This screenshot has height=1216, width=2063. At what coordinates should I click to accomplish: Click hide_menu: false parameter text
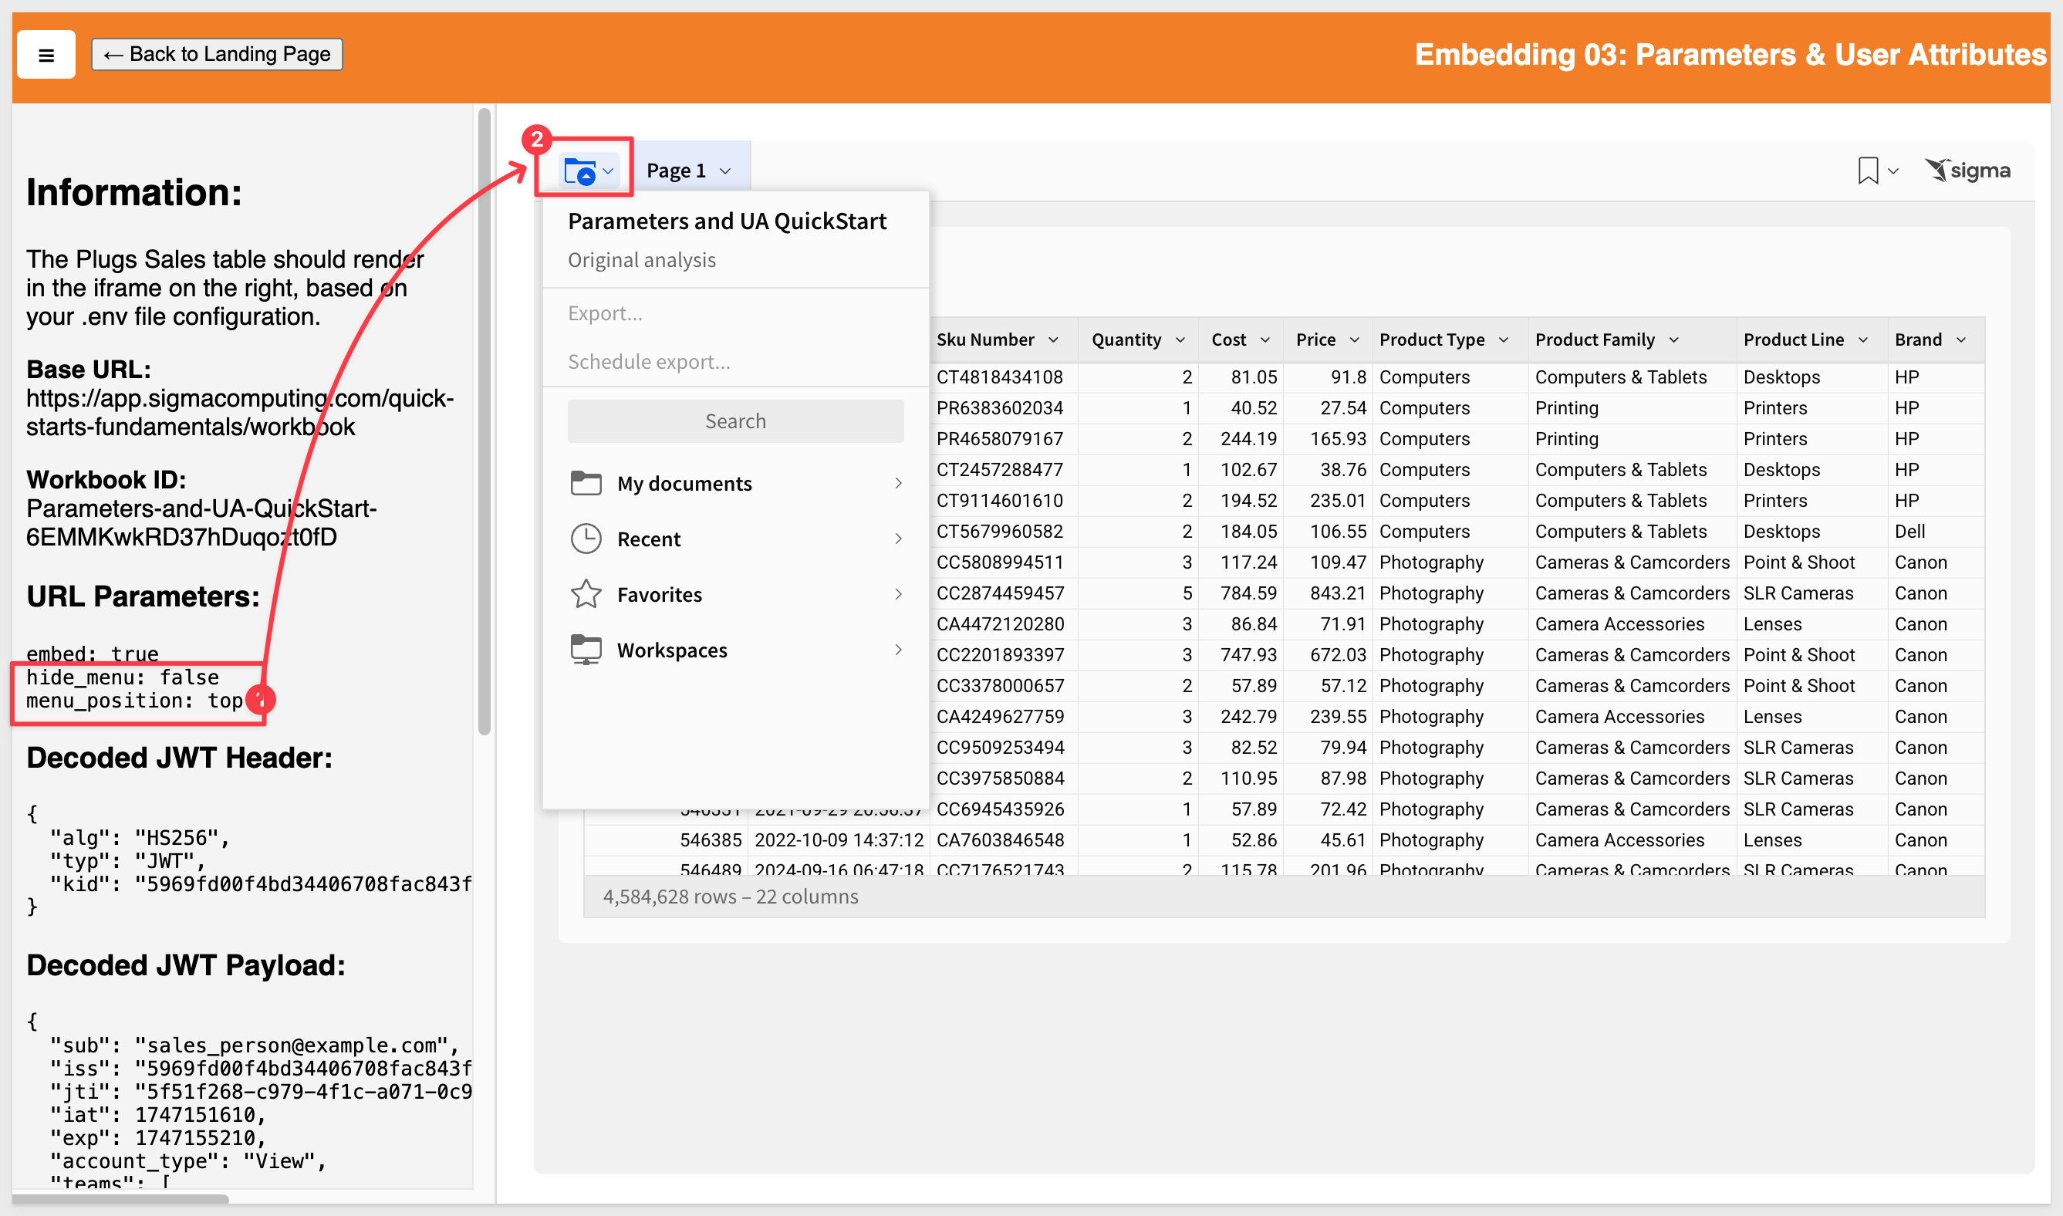click(123, 677)
